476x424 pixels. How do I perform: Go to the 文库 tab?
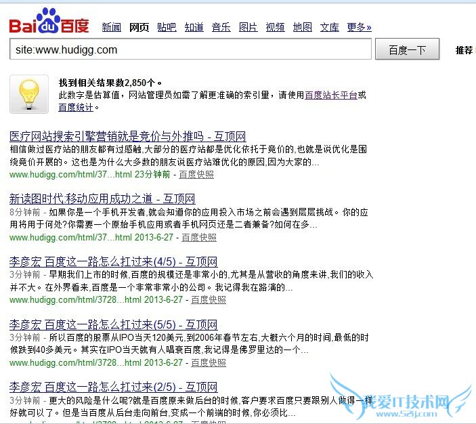pos(329,27)
